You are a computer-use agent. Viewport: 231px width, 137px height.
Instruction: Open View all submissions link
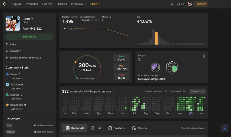193,128
